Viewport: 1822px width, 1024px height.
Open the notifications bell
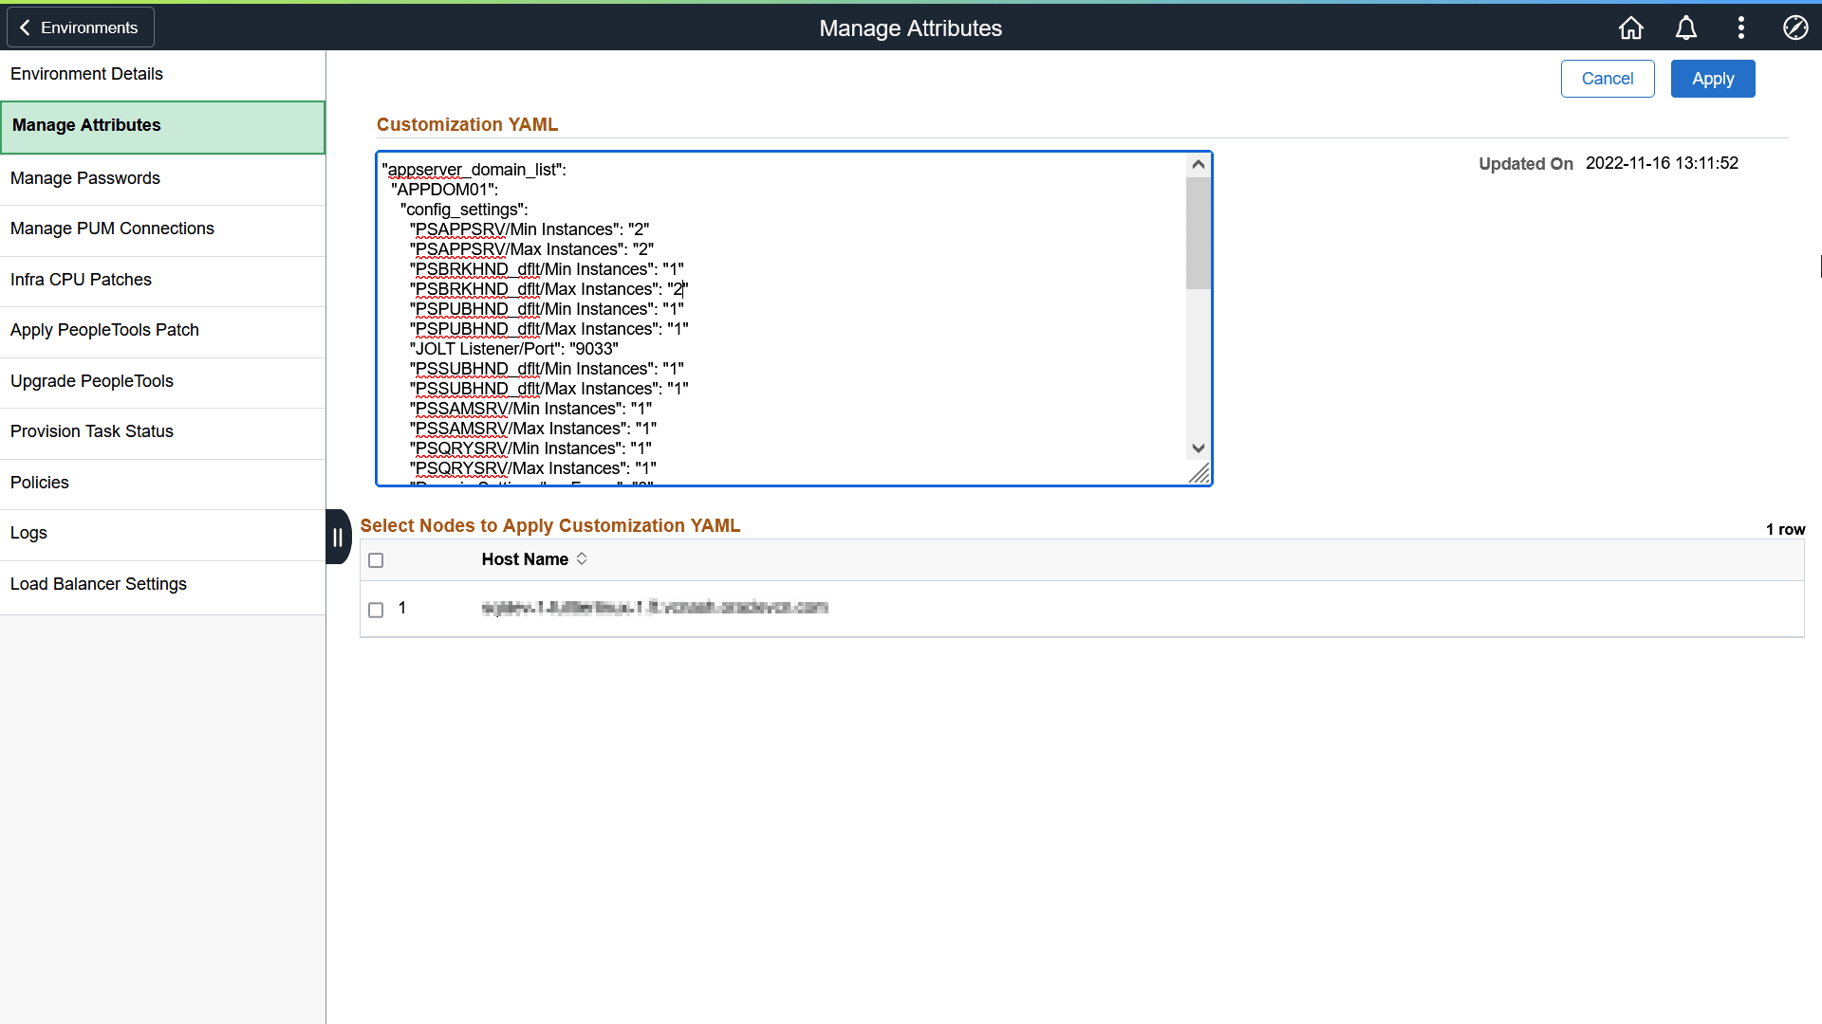(1686, 27)
